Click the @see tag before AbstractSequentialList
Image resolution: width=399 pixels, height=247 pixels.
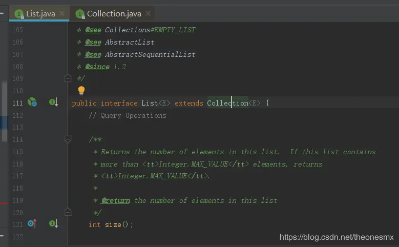(x=93, y=54)
